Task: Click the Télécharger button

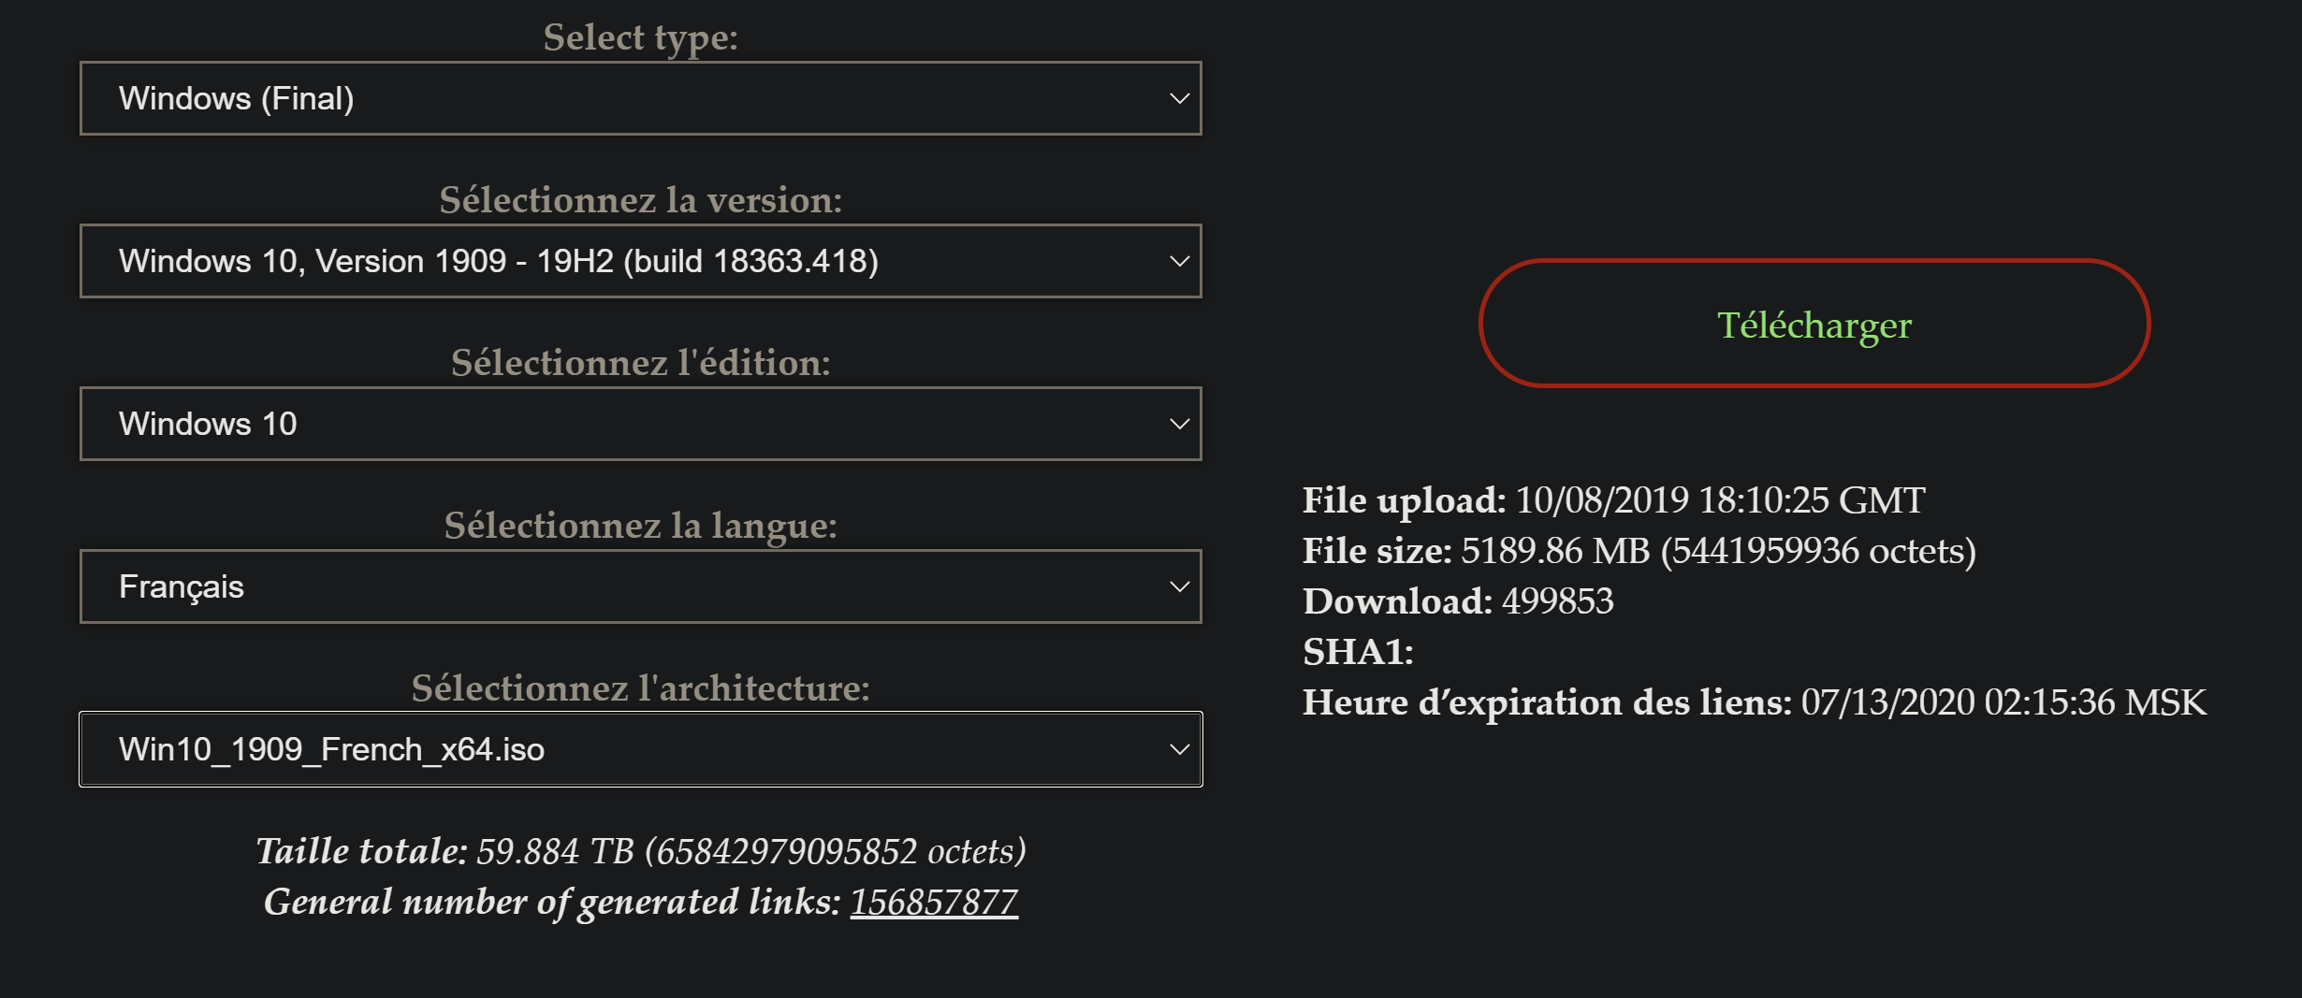Action: [1814, 324]
